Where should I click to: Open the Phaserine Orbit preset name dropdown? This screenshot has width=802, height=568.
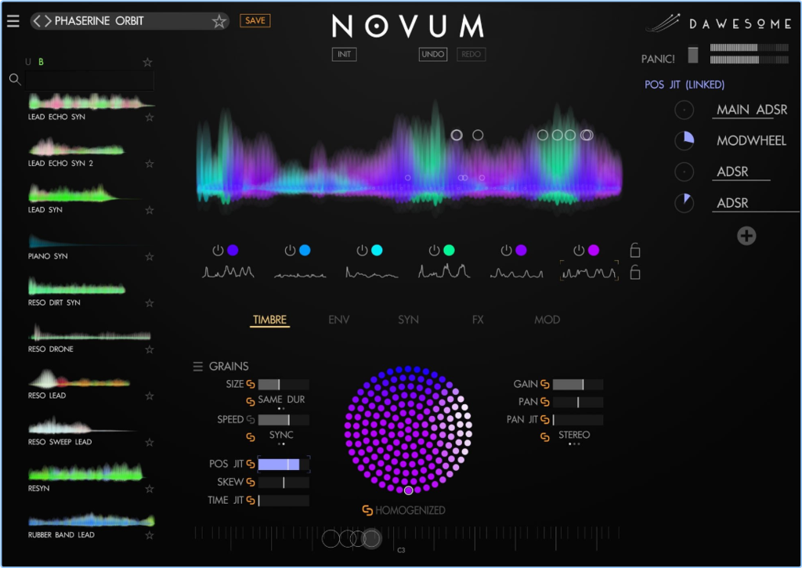(99, 21)
